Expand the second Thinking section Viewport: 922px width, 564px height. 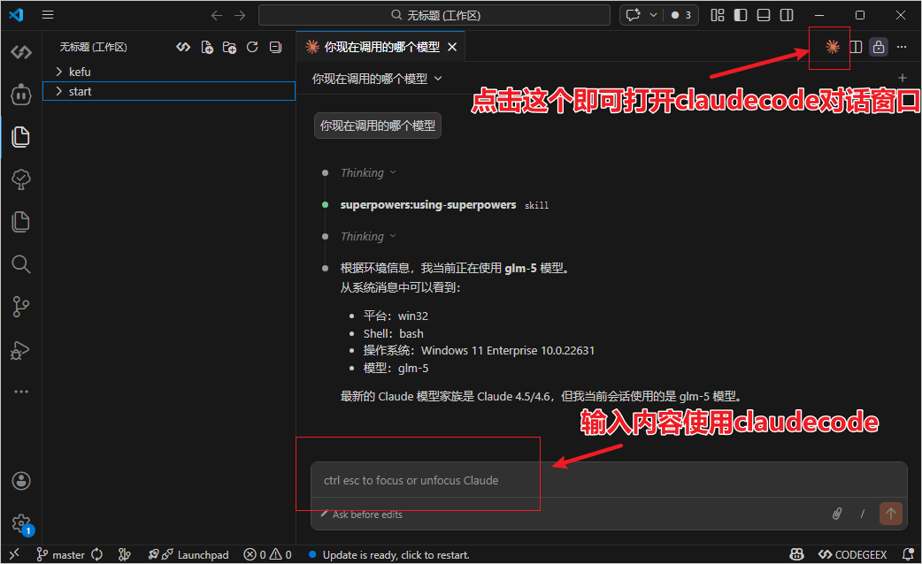point(369,236)
